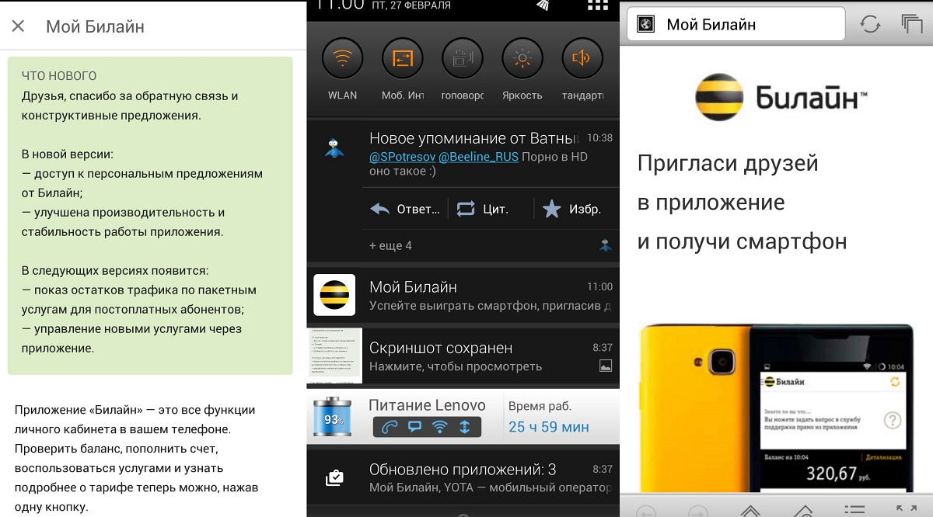Tap the @Beeline_RUS mention in the tweet

[x=478, y=157]
